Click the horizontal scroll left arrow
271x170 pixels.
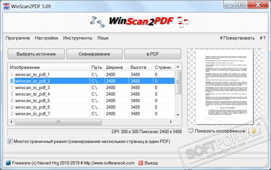(11, 122)
